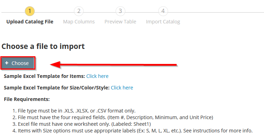Select the step 2 circle indicator
The height and width of the screenshot is (138, 264).
coord(79,11)
